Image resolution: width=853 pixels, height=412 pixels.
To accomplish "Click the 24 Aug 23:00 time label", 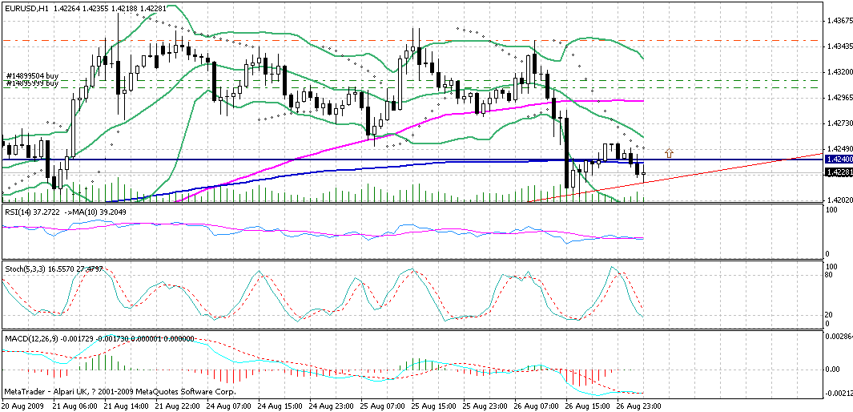I will 331,406.
